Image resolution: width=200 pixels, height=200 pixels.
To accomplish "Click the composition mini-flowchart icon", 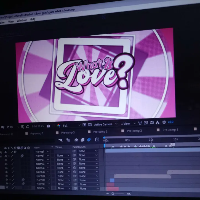I will (x=60, y=140).
